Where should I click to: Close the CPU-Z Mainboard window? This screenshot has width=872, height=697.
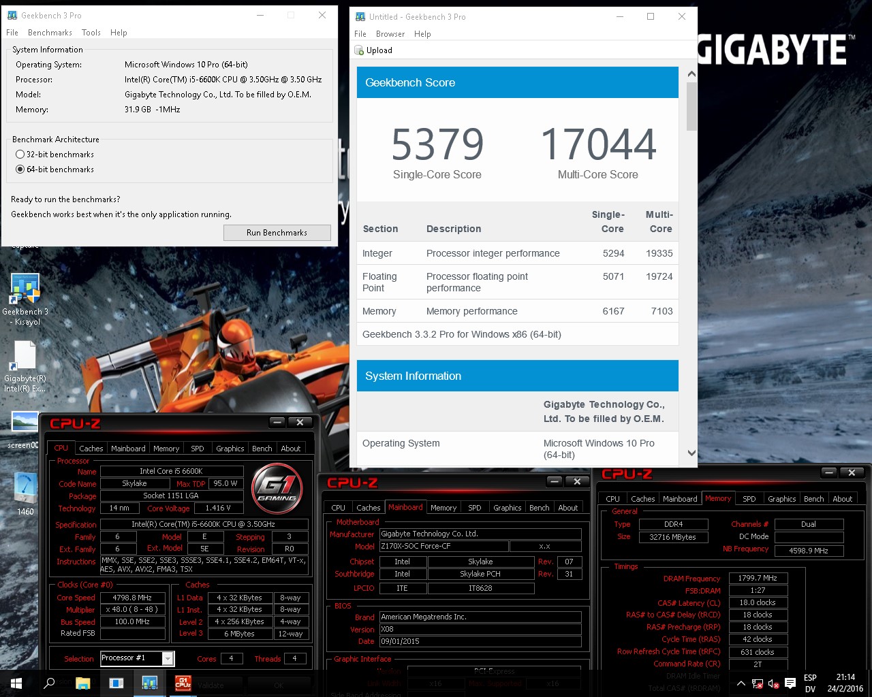(x=577, y=481)
